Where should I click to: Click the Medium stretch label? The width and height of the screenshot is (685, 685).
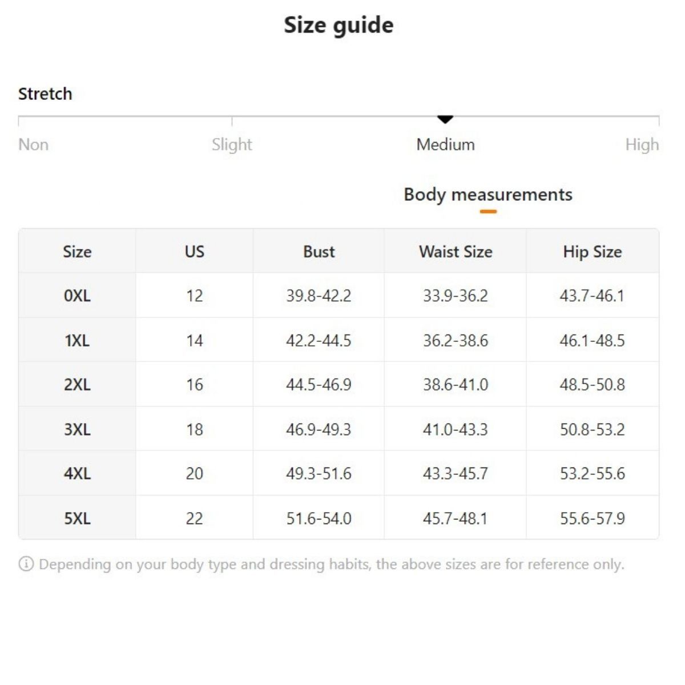[445, 144]
